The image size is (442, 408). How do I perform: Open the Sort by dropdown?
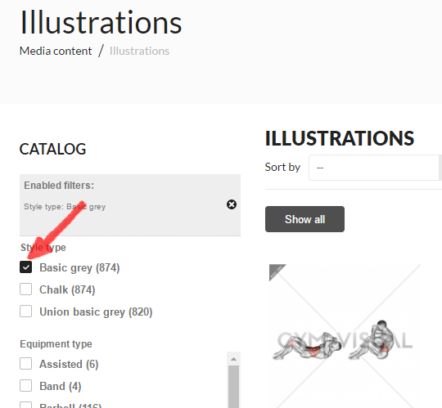[375, 168]
